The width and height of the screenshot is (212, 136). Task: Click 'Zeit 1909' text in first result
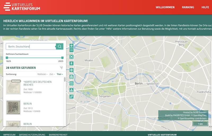(28, 89)
